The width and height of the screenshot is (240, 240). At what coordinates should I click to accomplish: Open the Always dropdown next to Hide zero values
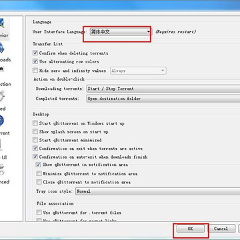point(138,71)
